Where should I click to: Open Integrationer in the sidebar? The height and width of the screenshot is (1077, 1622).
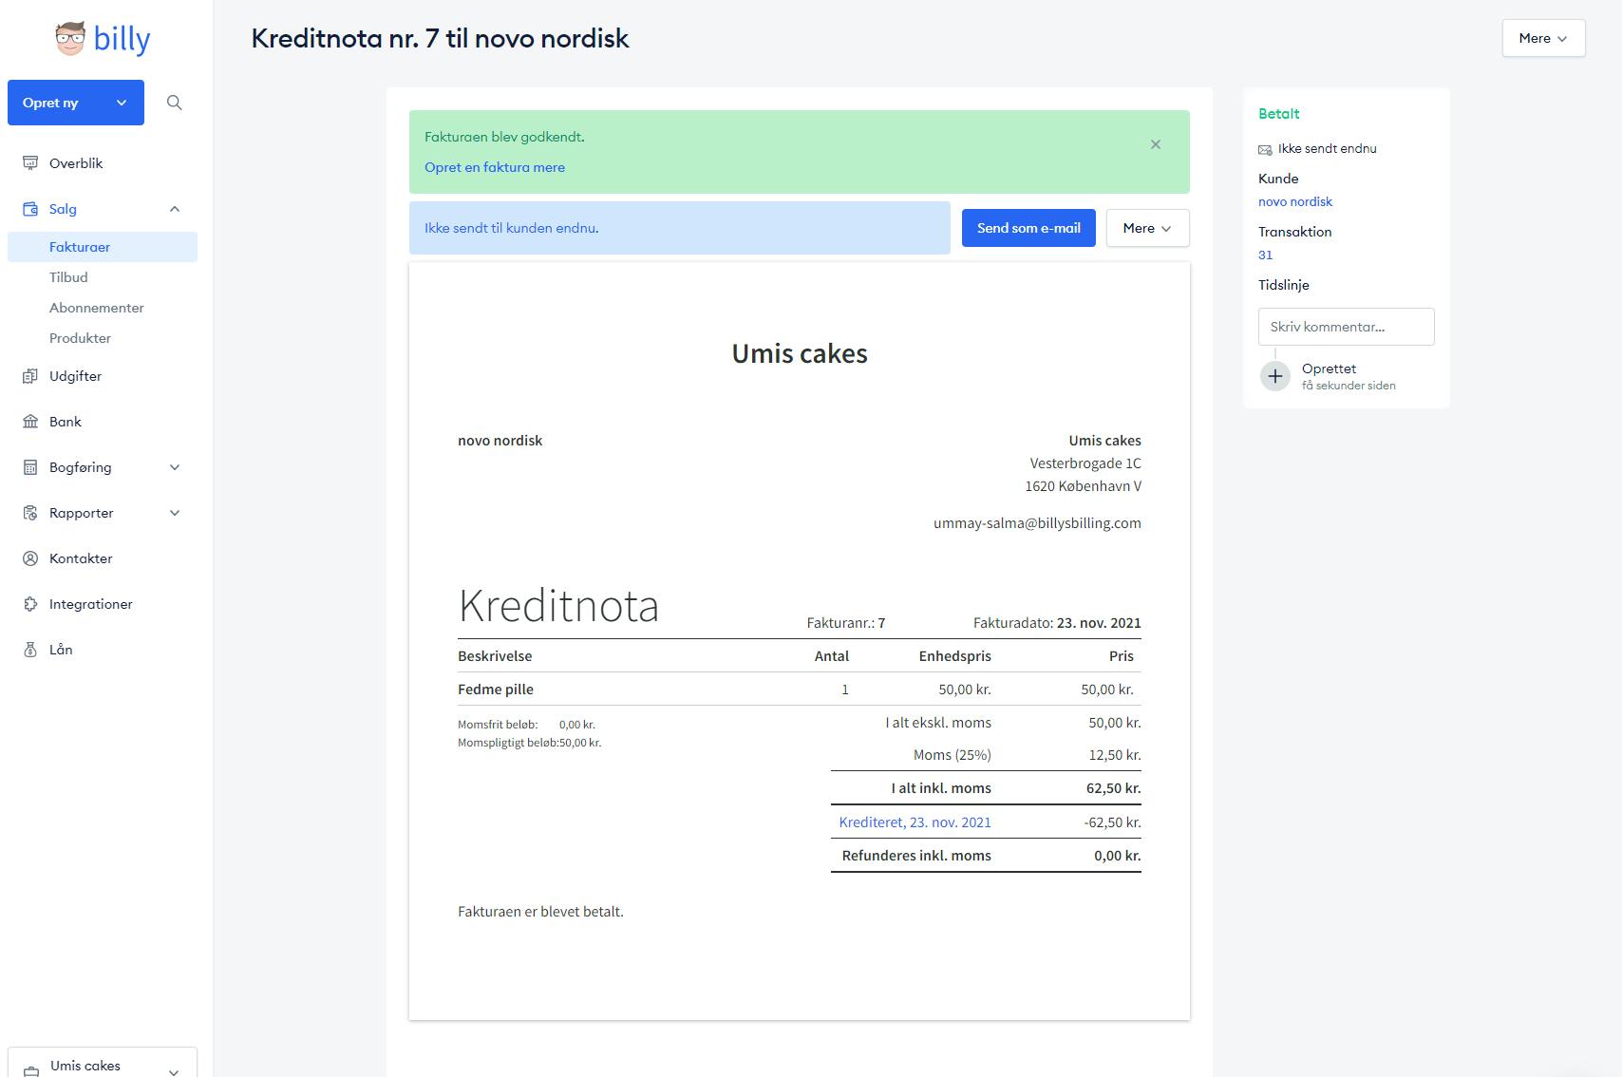pyautogui.click(x=91, y=604)
